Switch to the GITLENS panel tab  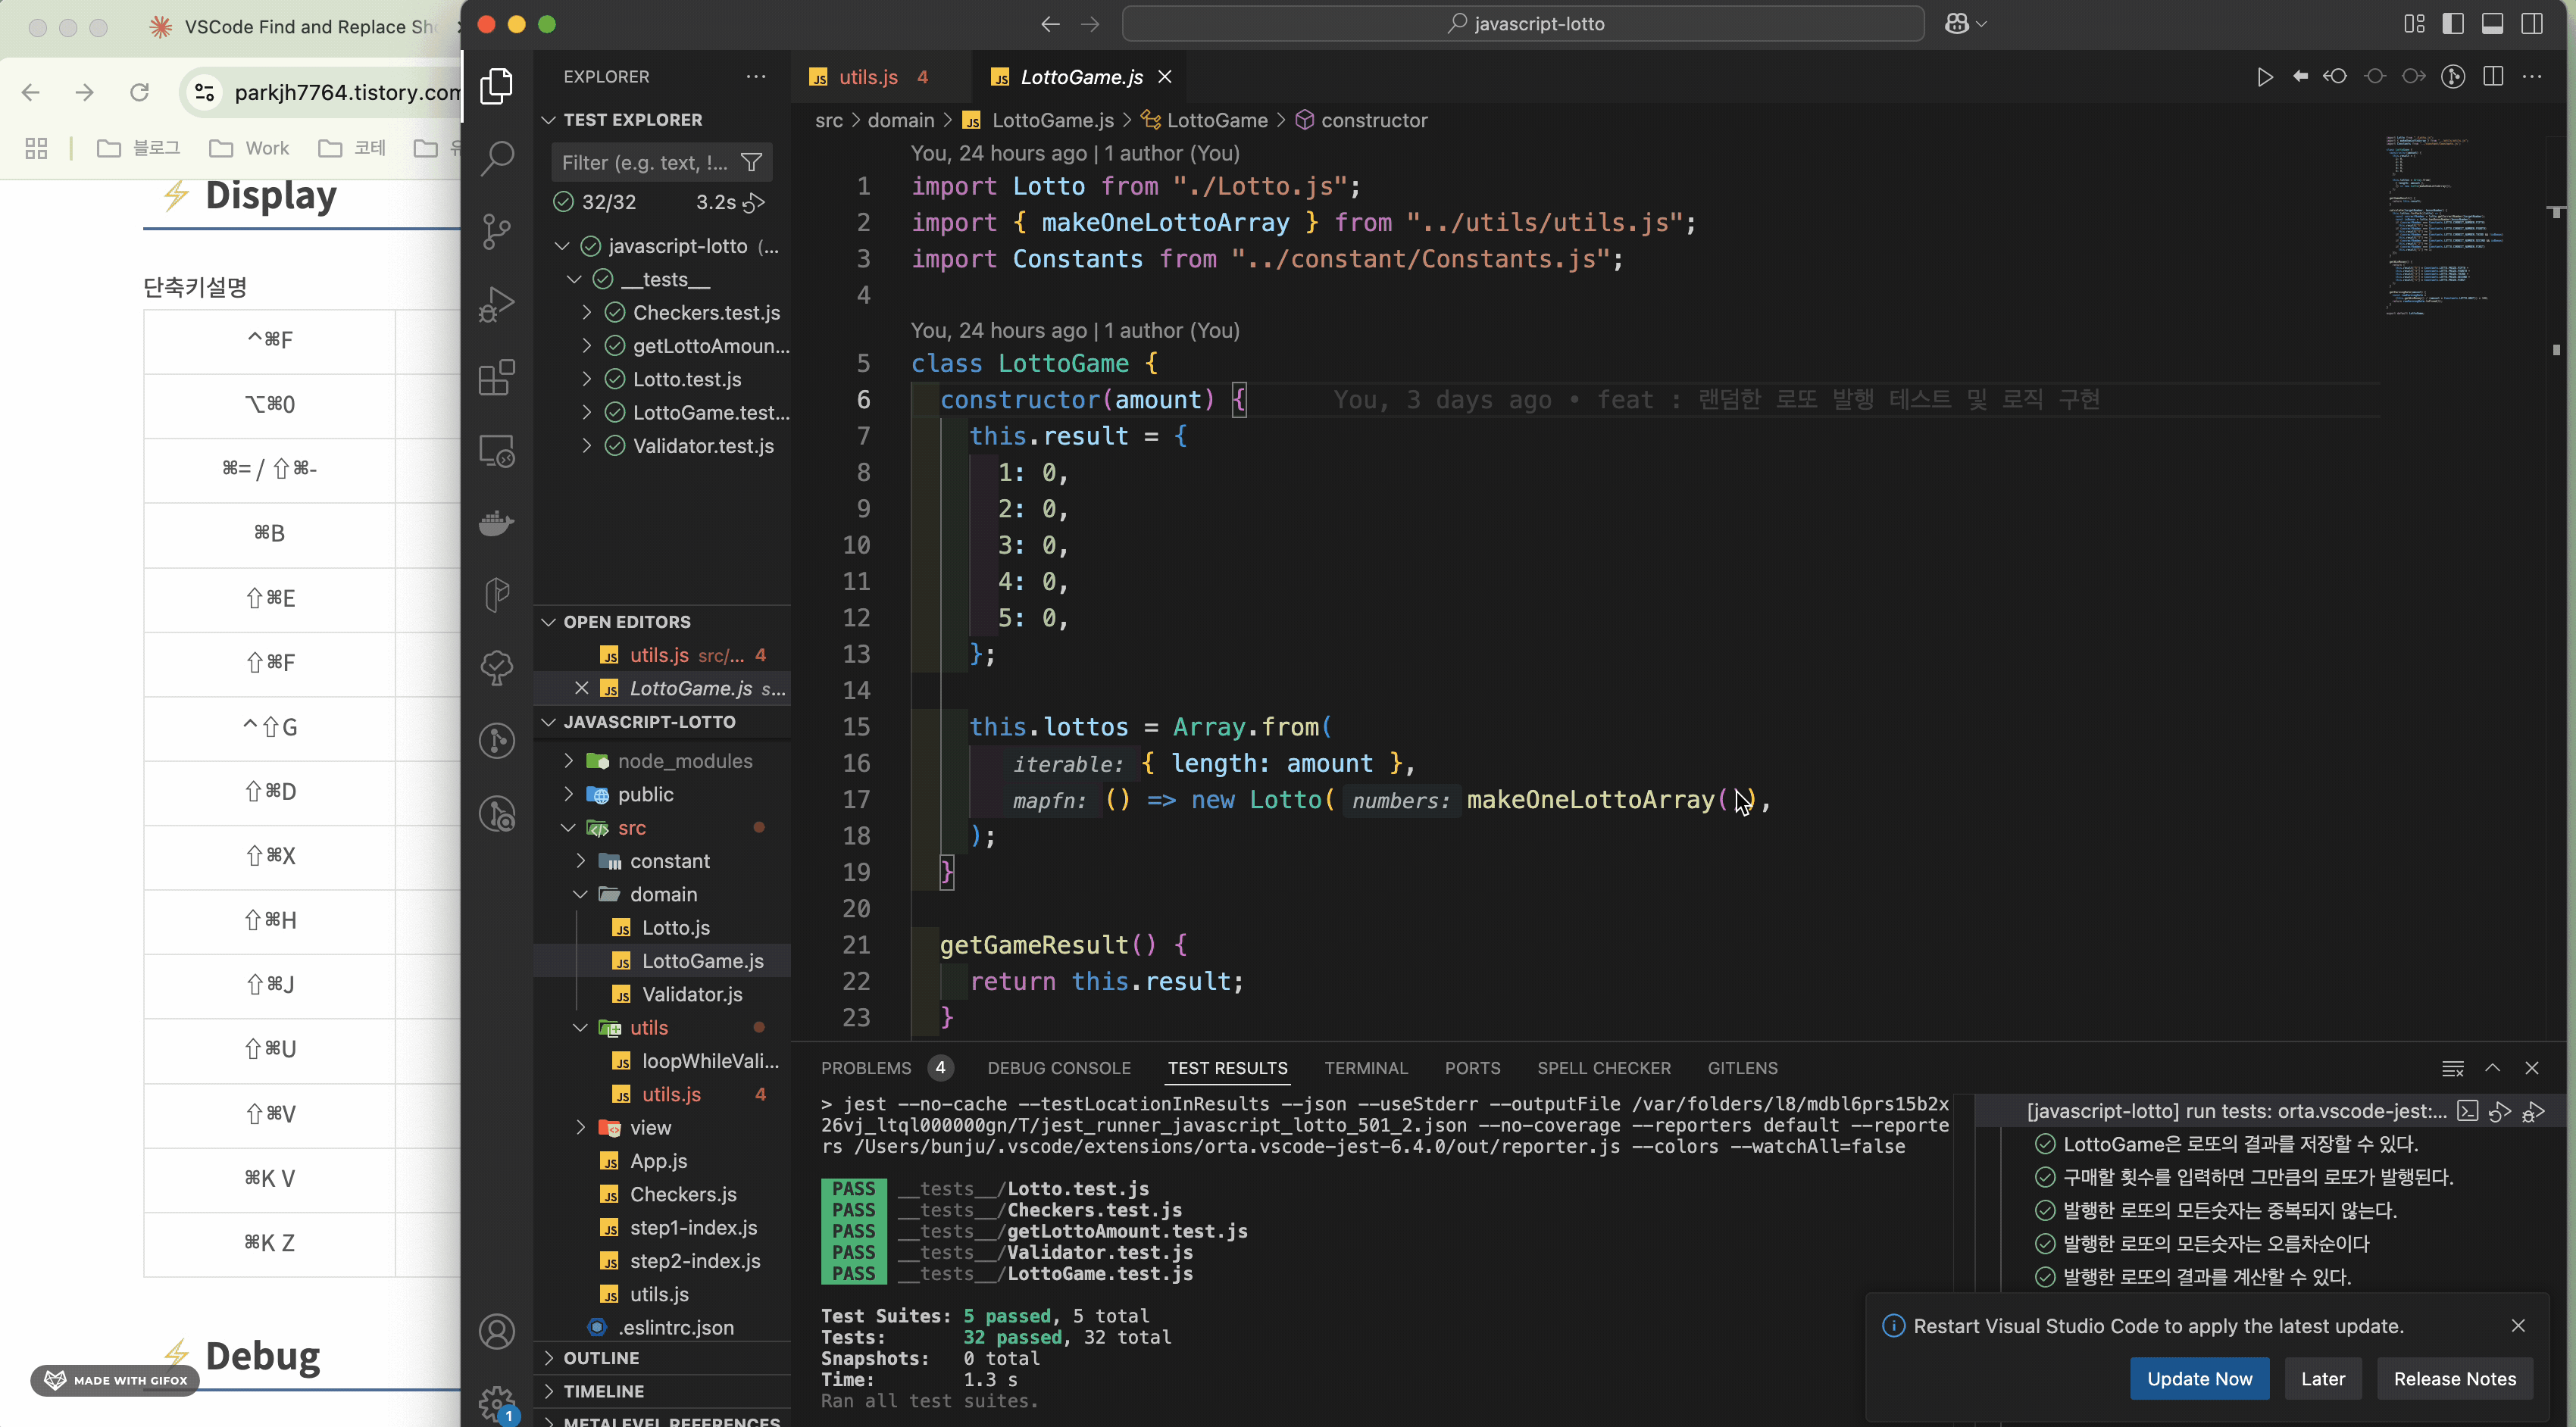click(x=1742, y=1068)
